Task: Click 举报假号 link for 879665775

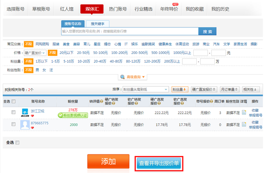Action: point(255,127)
